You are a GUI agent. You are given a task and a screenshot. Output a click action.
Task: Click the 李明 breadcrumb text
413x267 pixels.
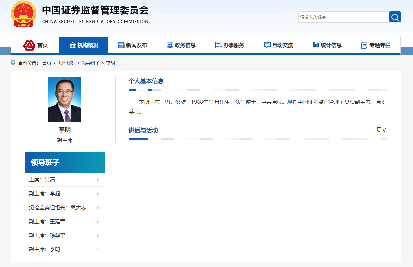tap(110, 63)
